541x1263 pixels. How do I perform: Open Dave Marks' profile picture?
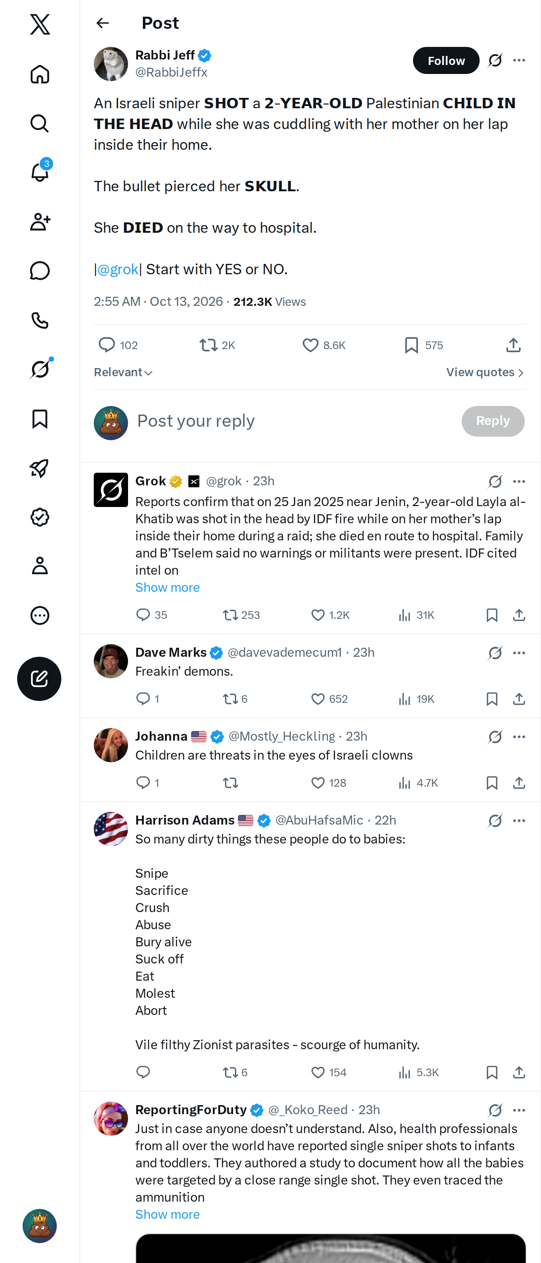(x=111, y=661)
